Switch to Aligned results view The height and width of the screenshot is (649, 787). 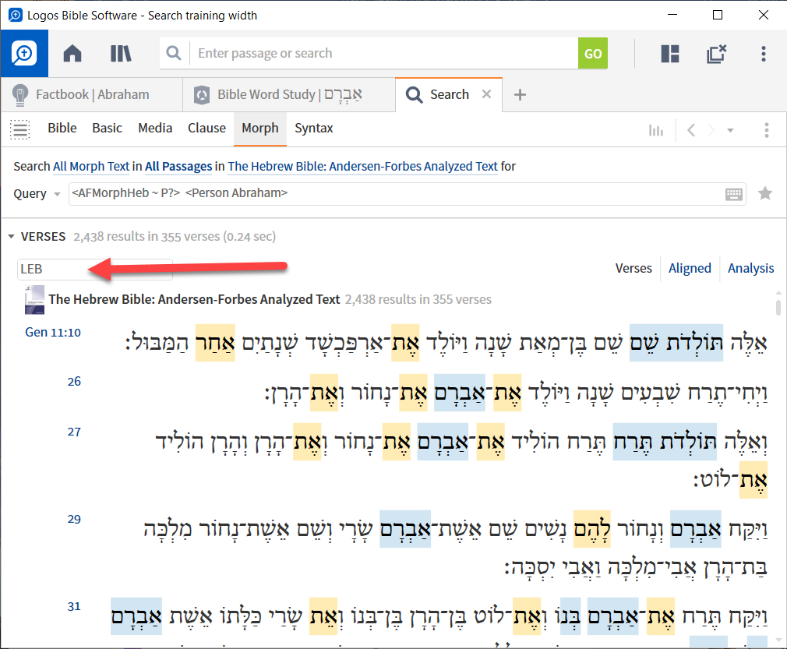pyautogui.click(x=690, y=269)
